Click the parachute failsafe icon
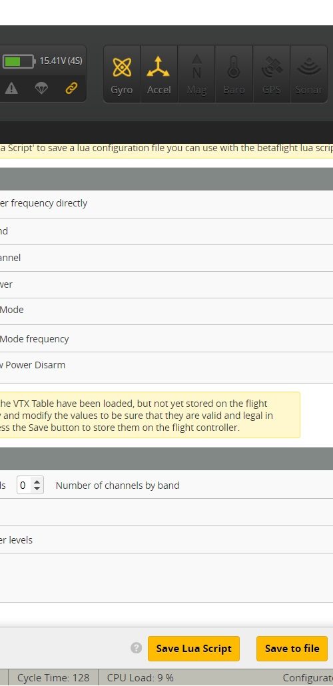This screenshot has width=333, height=686. coord(41,89)
